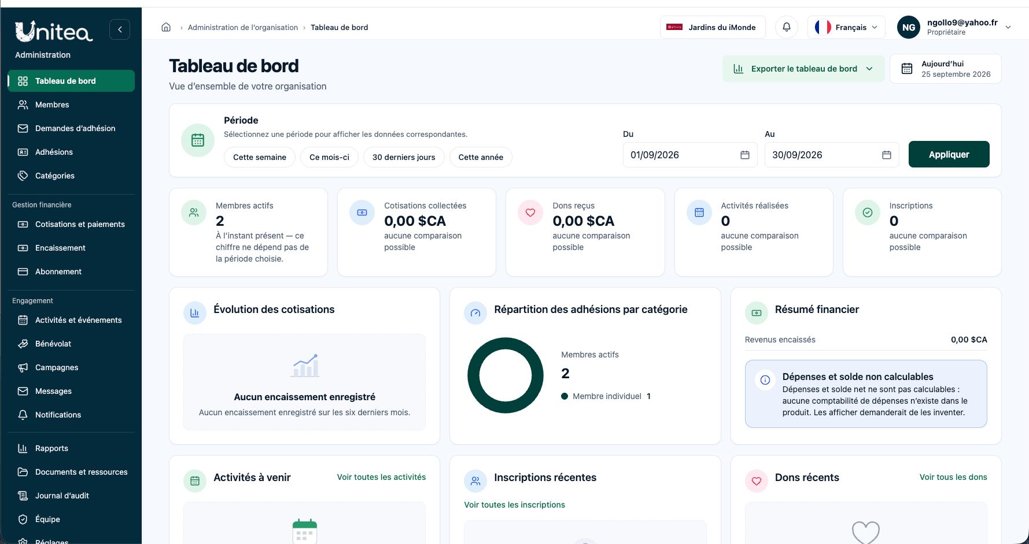The height and width of the screenshot is (544, 1029).
Task: Select the Cette année period chip
Action: tap(481, 157)
